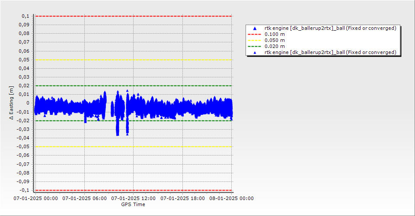Select the 0.020 m legend entry
Image resolution: width=415 pixels, height=216 pixels.
click(275, 46)
